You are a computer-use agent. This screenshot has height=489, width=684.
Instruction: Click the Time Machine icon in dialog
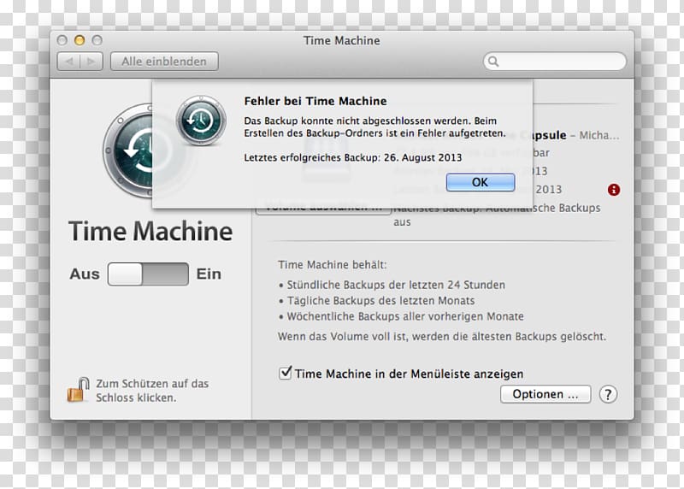pos(201,121)
